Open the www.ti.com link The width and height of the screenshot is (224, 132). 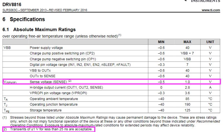[x=211, y=10]
